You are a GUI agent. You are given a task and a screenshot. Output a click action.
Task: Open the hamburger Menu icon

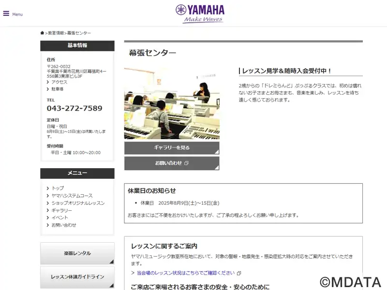(6, 14)
